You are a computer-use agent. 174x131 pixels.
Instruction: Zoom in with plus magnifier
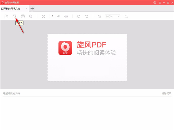tap(99, 17)
